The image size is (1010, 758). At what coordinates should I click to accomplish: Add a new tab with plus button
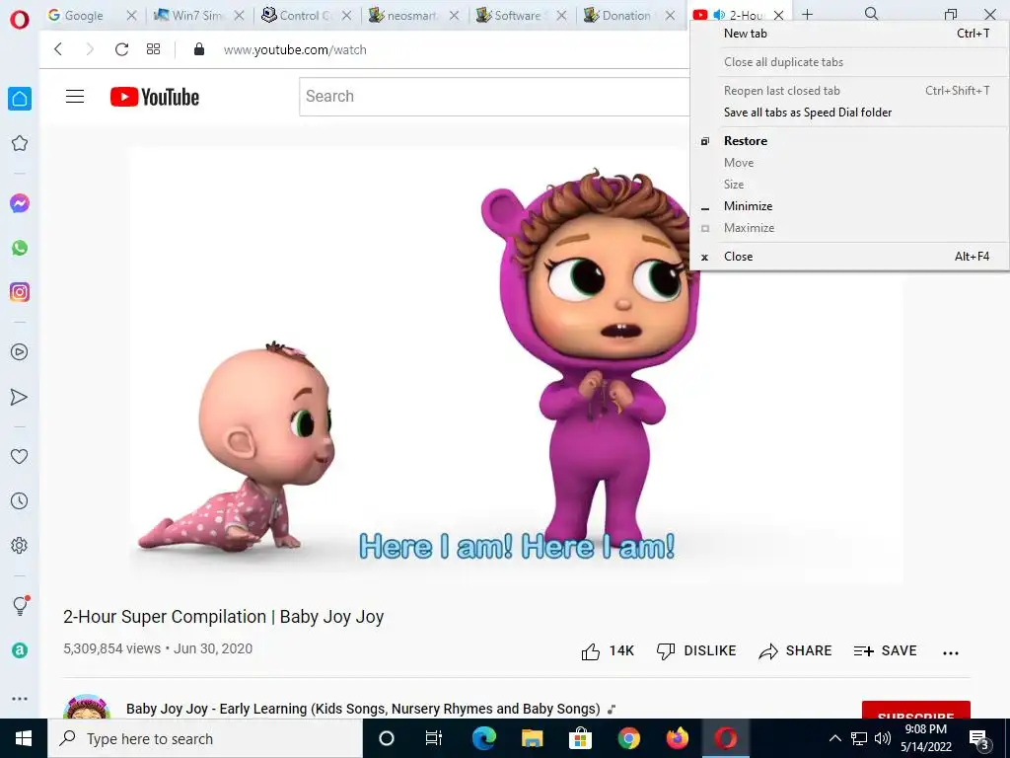(x=807, y=14)
